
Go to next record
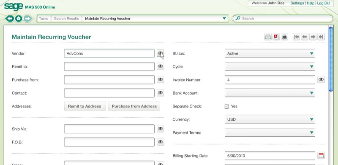(313, 37)
